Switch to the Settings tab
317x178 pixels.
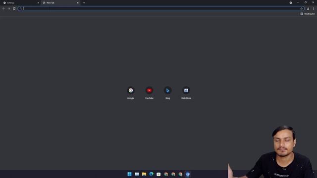(20, 3)
